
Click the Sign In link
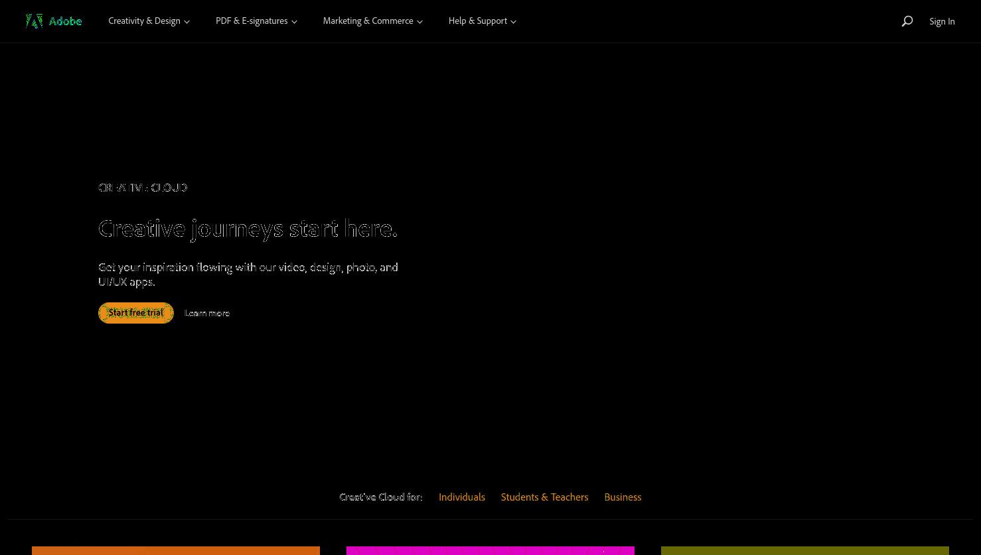(x=942, y=21)
